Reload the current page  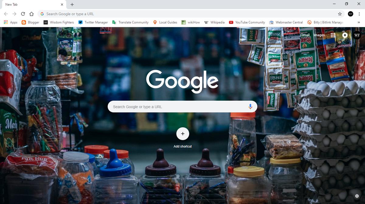click(23, 14)
